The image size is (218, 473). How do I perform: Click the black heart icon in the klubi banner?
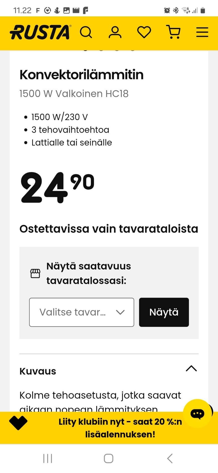[18, 423]
